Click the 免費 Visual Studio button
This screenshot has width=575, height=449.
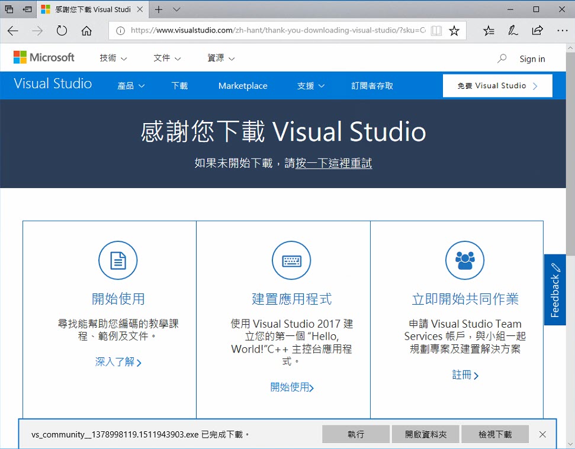pos(497,86)
